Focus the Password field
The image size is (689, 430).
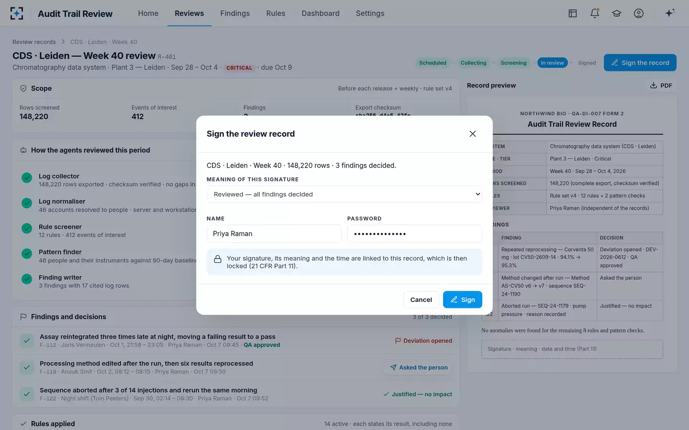pyautogui.click(x=415, y=234)
